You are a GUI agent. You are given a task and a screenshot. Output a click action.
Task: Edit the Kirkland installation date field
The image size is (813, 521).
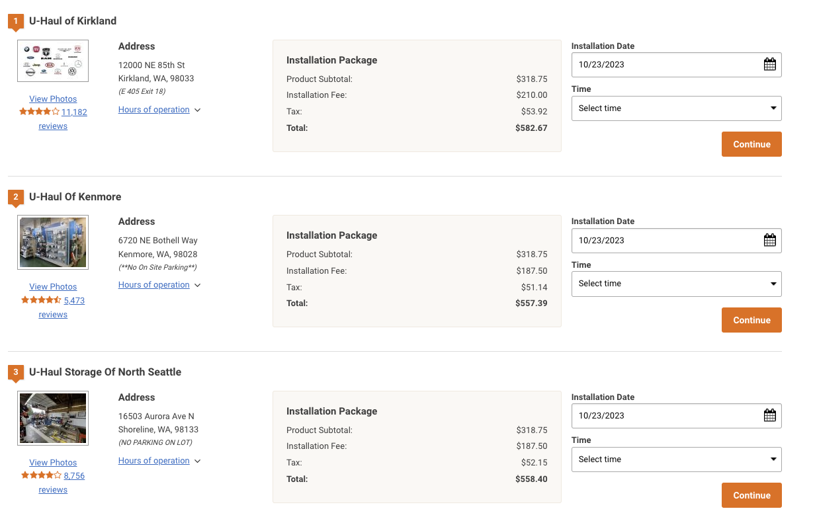click(x=676, y=65)
